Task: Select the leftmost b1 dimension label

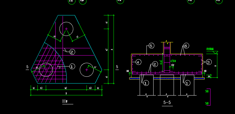Action: click(34, 88)
